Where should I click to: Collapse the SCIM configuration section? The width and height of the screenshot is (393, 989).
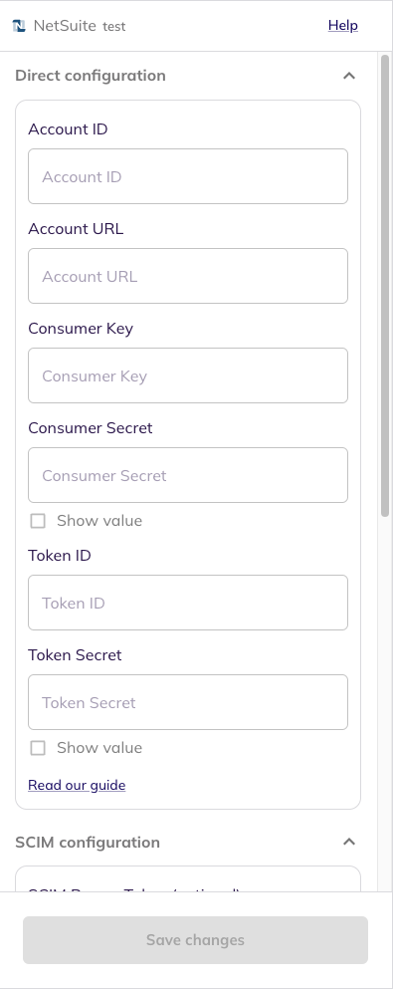click(349, 842)
